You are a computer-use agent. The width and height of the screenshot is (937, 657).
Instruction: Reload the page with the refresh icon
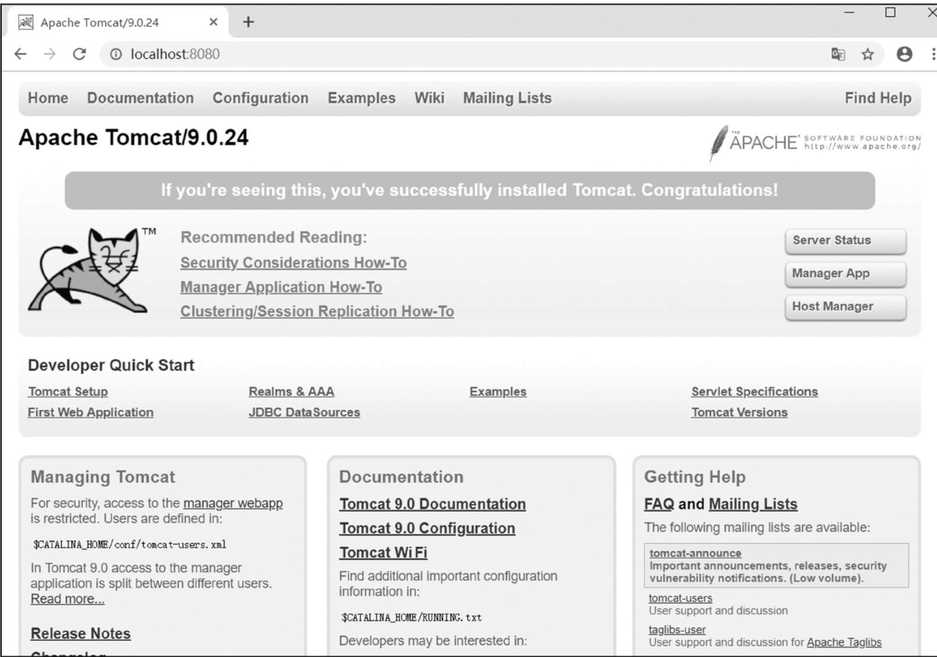pos(79,54)
